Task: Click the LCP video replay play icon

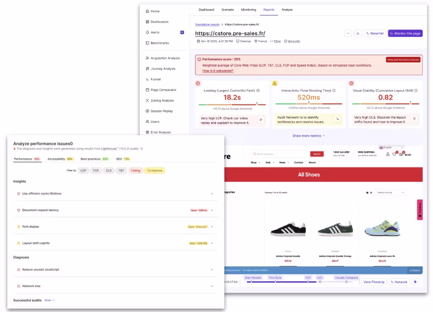Action: click(x=261, y=120)
